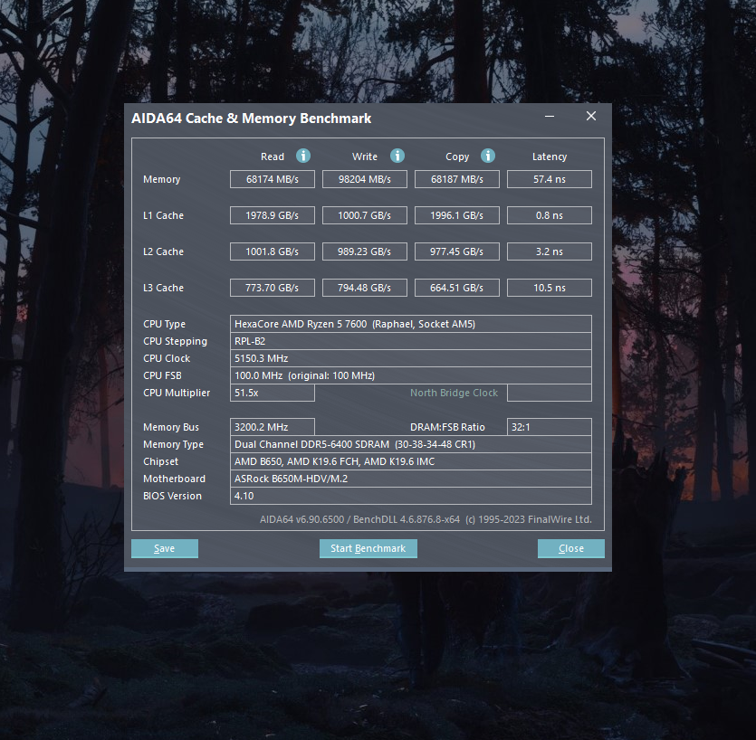The width and height of the screenshot is (756, 740).
Task: Click the L3 Cache Copy result field
Action: [x=456, y=288]
